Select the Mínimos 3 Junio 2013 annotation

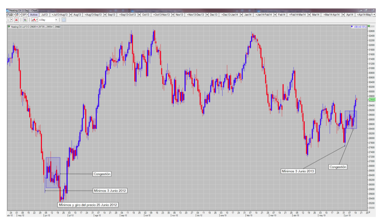(298, 171)
